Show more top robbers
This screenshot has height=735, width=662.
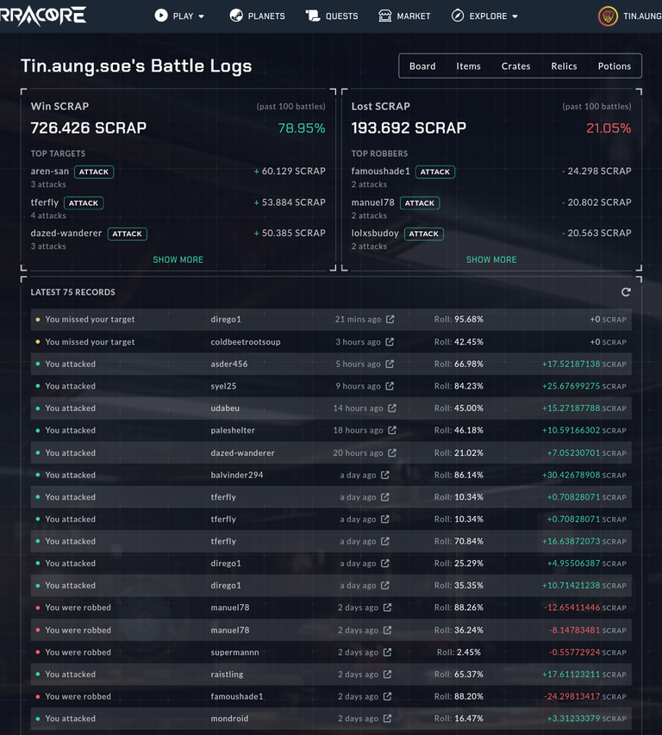[491, 259]
